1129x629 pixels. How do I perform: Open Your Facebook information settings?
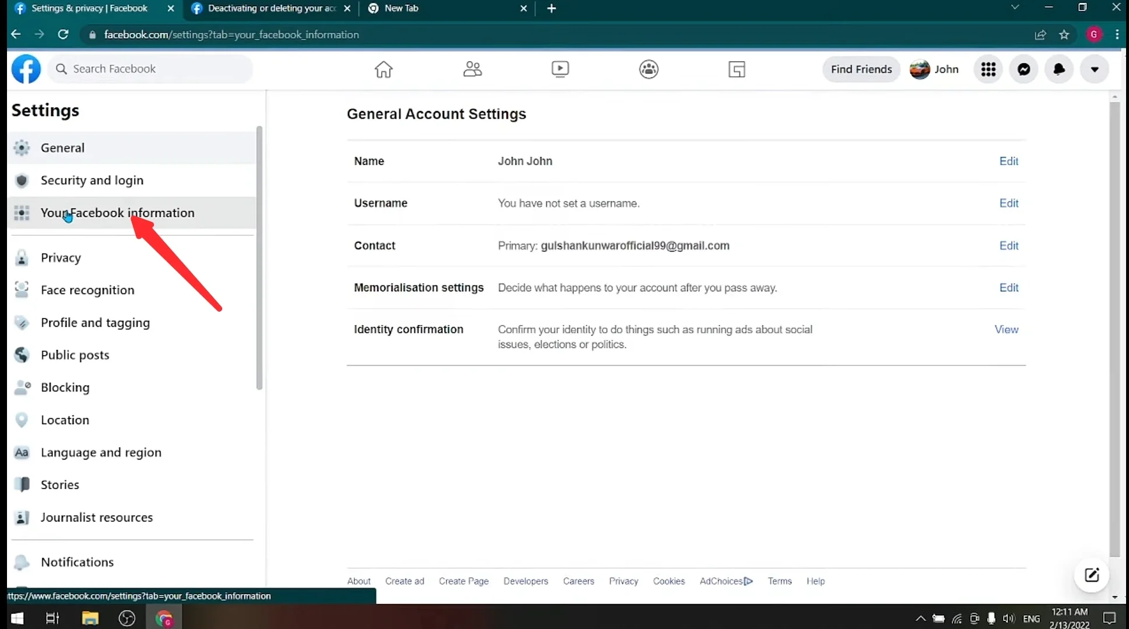117,212
